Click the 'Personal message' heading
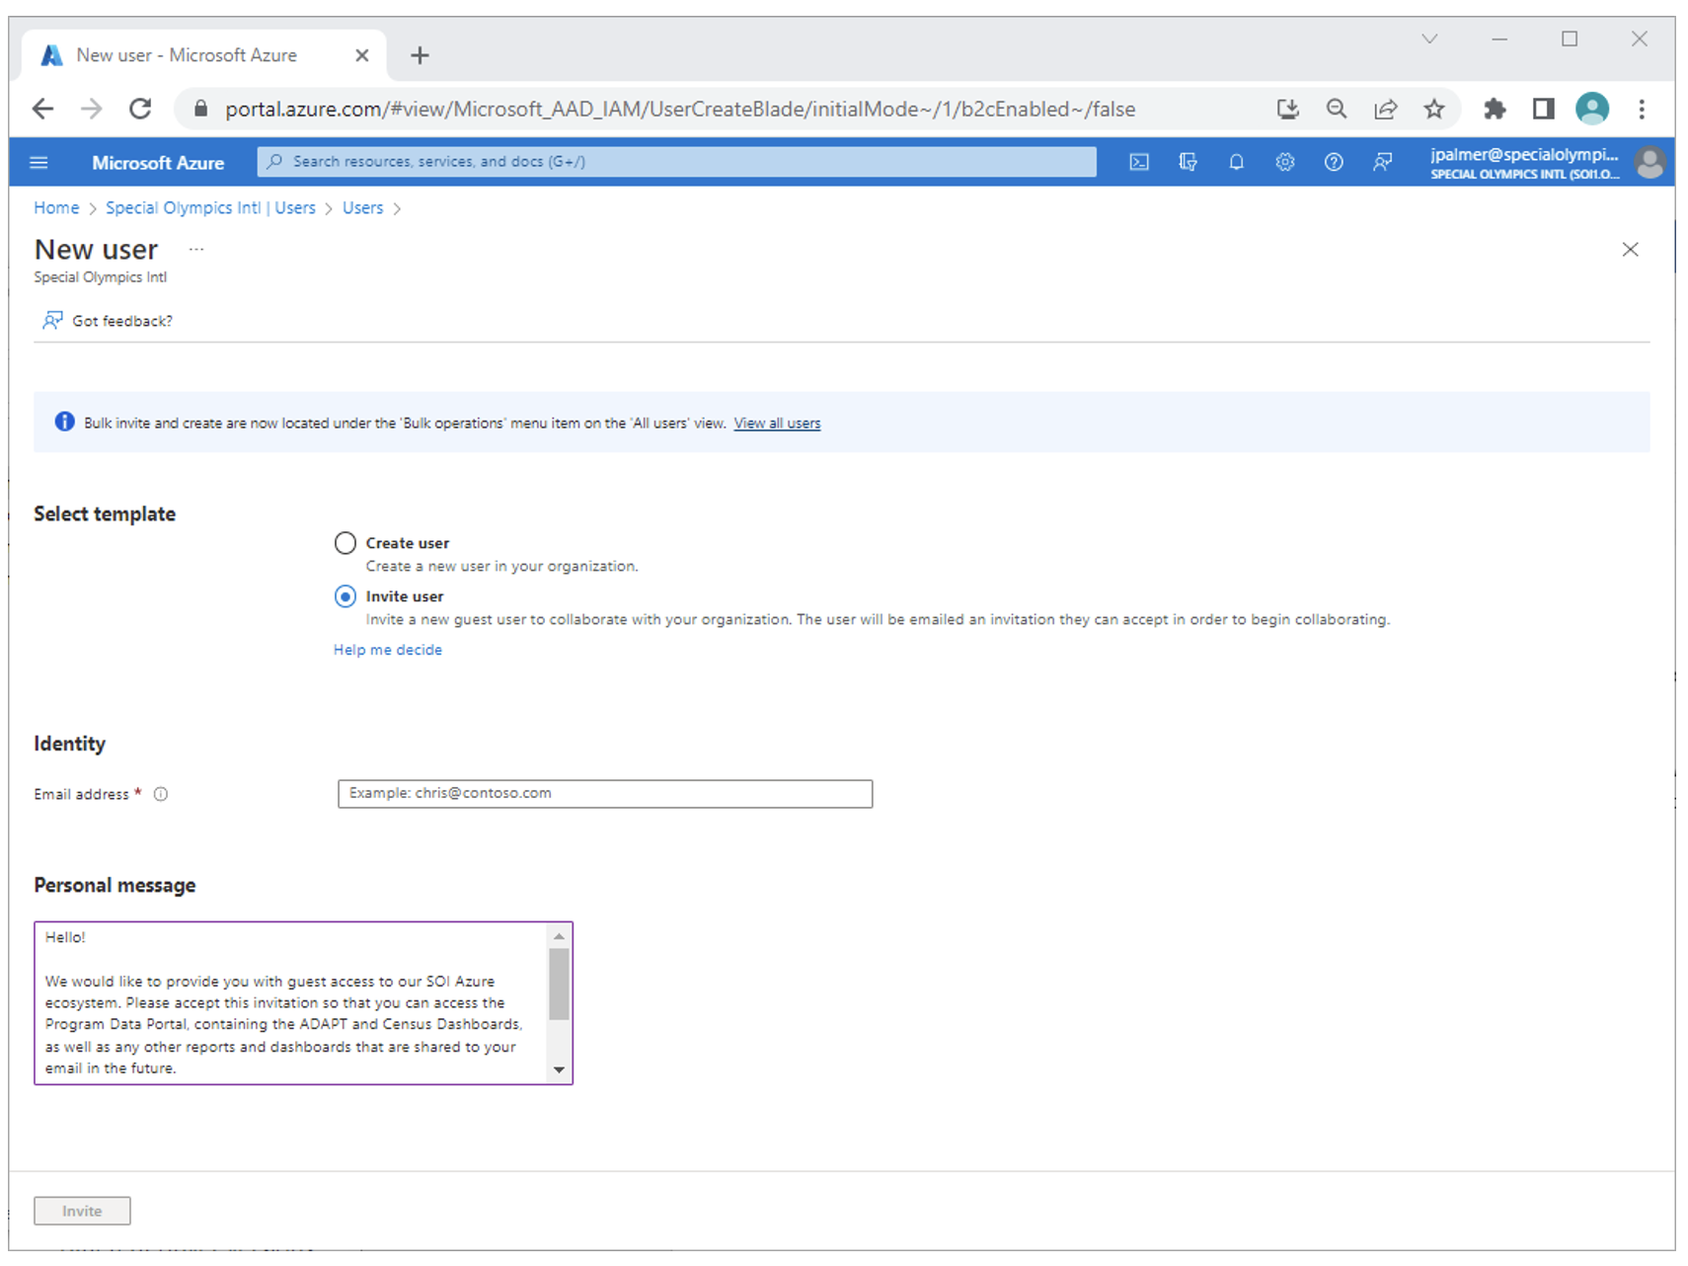The height and width of the screenshot is (1266, 1688). 115,886
